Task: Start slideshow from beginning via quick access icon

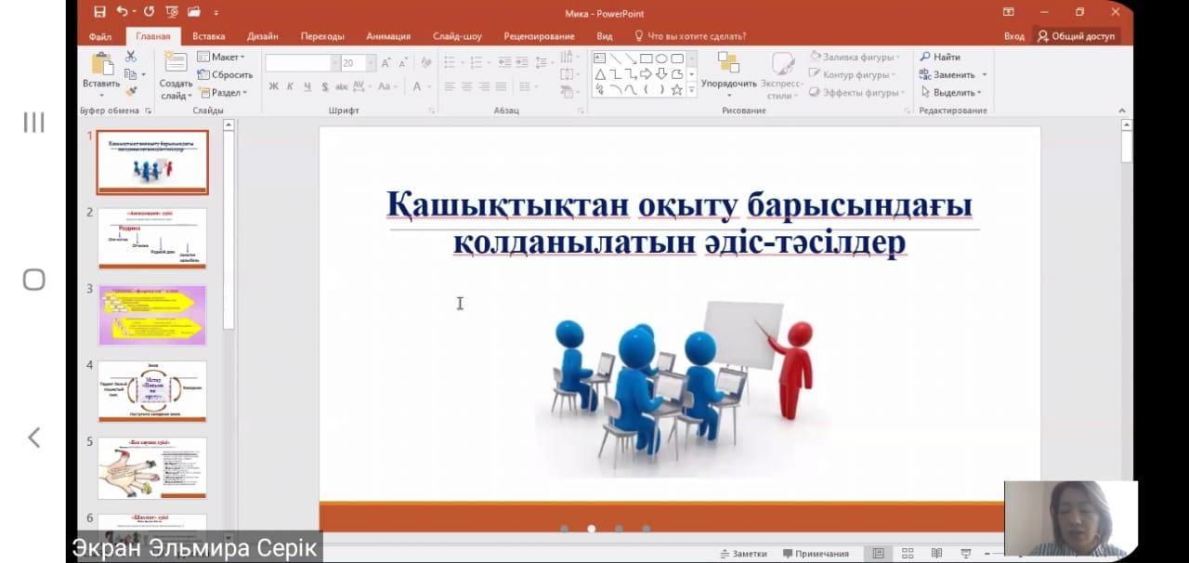Action: [171, 13]
